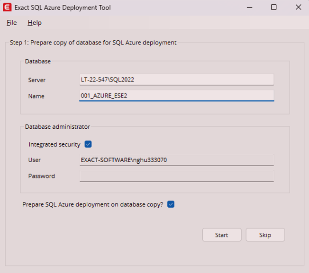The image size is (309, 273).
Task: Uncheck Prepare SQL Azure deployment on database copy
Action: [x=171, y=204]
